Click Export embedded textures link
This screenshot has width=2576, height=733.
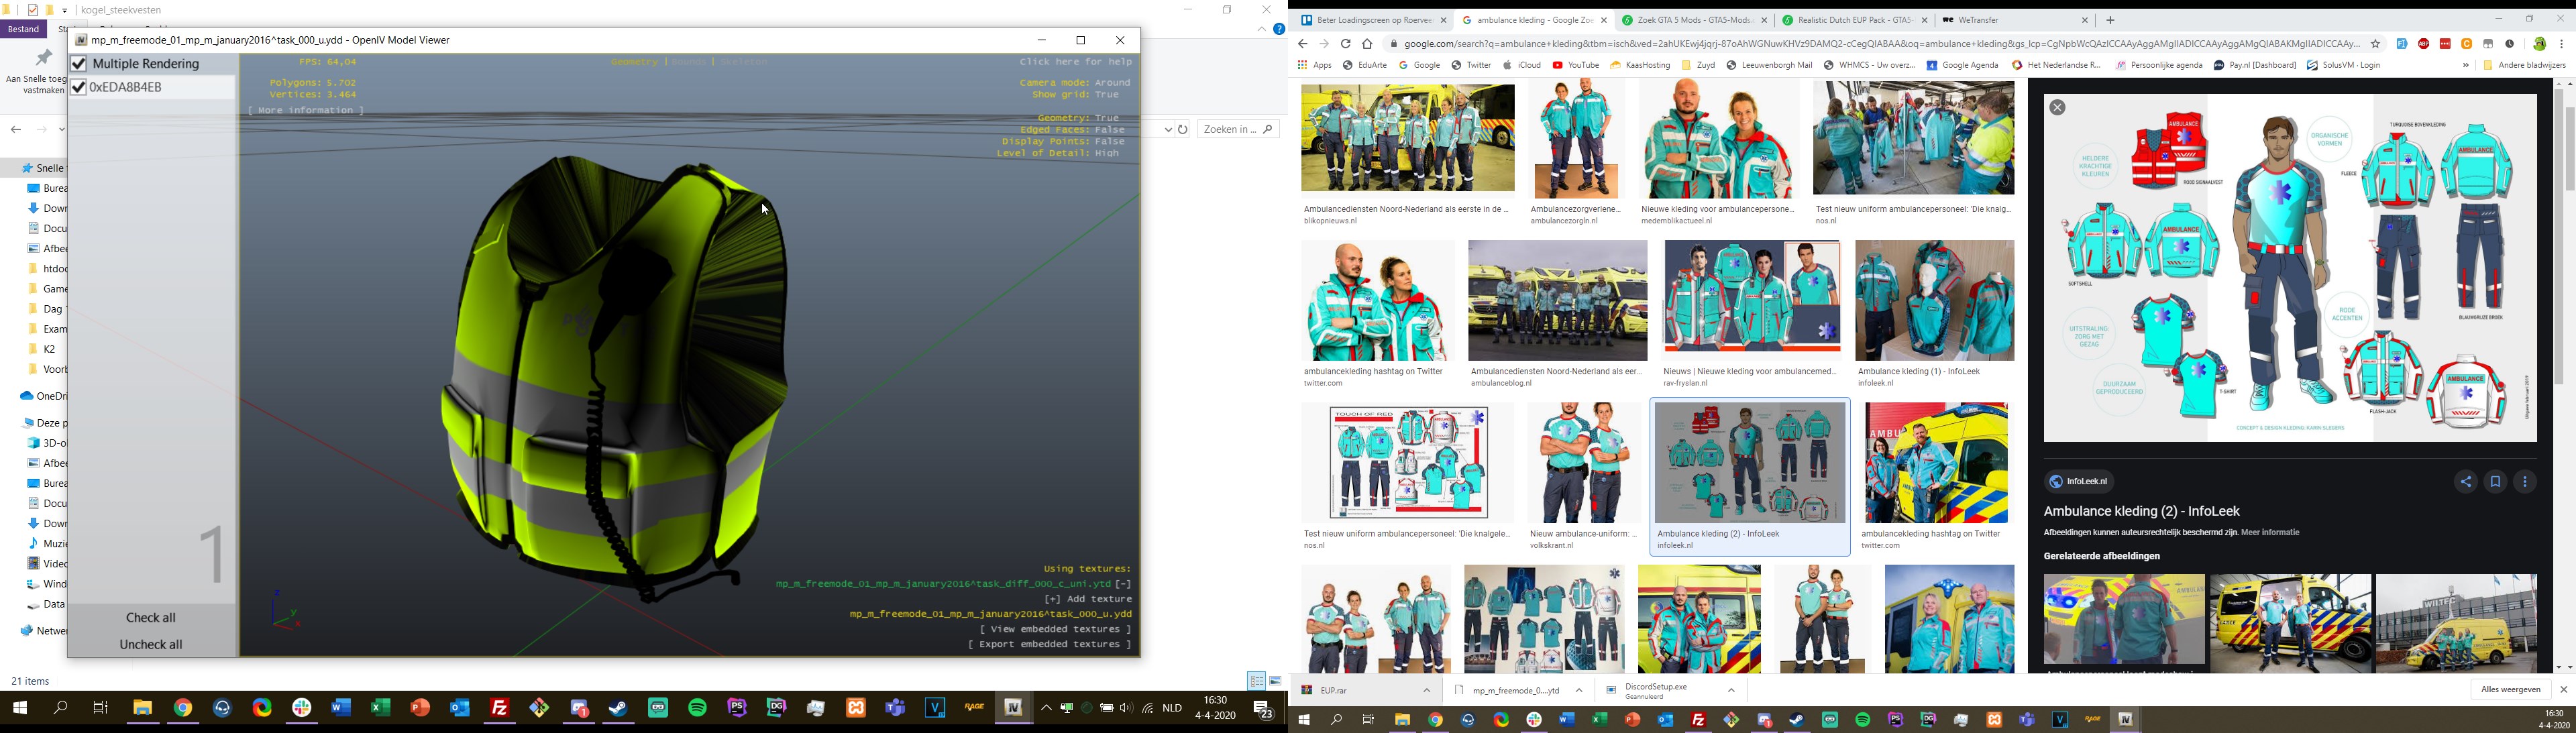coord(1049,645)
